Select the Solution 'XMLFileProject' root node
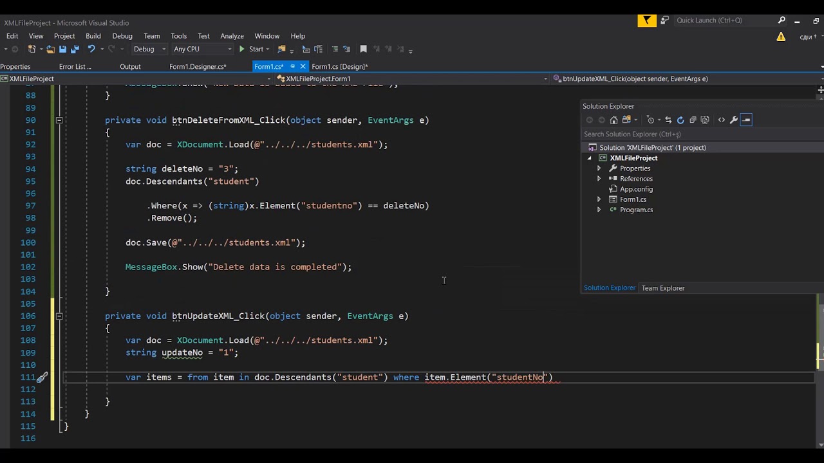 [653, 148]
